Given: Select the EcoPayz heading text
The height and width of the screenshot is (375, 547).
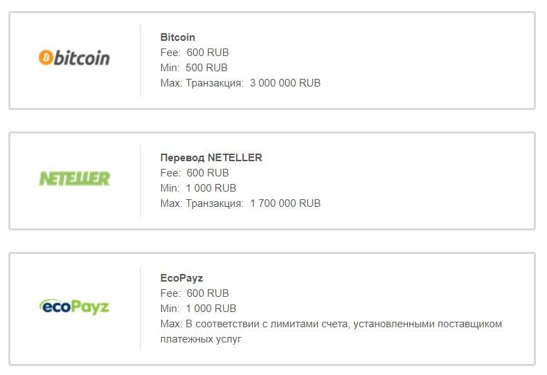Looking at the screenshot, I should (181, 278).
